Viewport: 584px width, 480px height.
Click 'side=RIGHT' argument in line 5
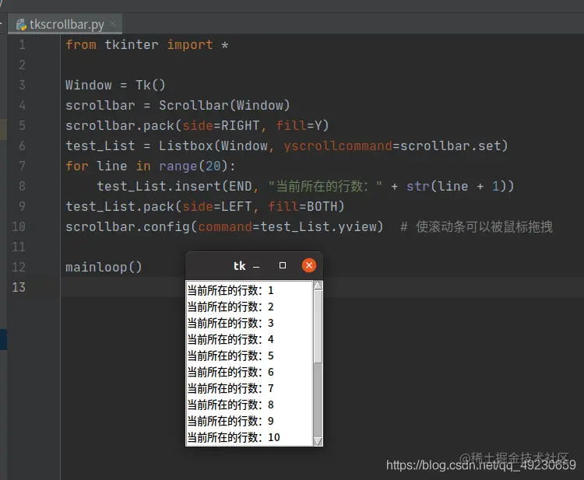(220, 125)
